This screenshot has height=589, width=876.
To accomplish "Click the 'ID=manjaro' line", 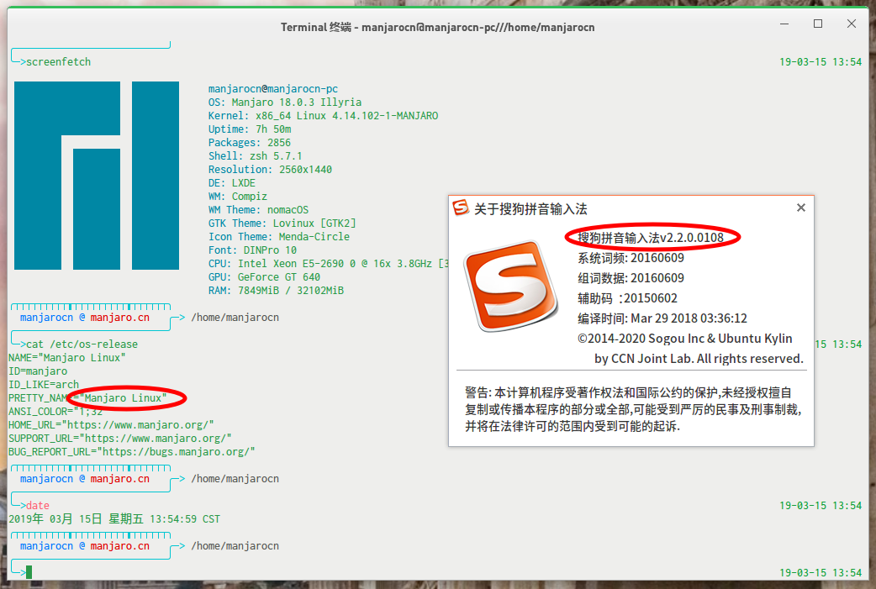I will tap(38, 371).
